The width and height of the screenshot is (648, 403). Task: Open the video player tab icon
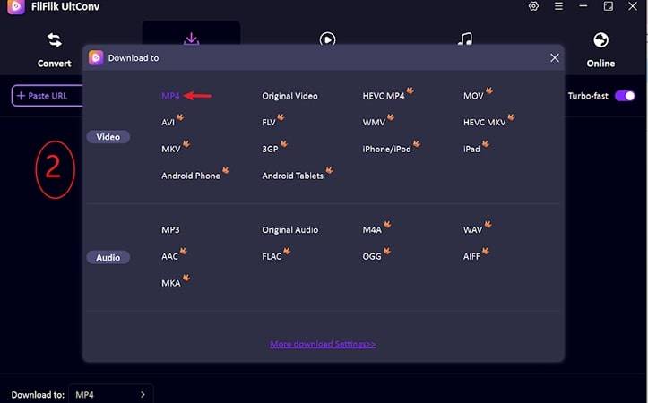(x=327, y=39)
